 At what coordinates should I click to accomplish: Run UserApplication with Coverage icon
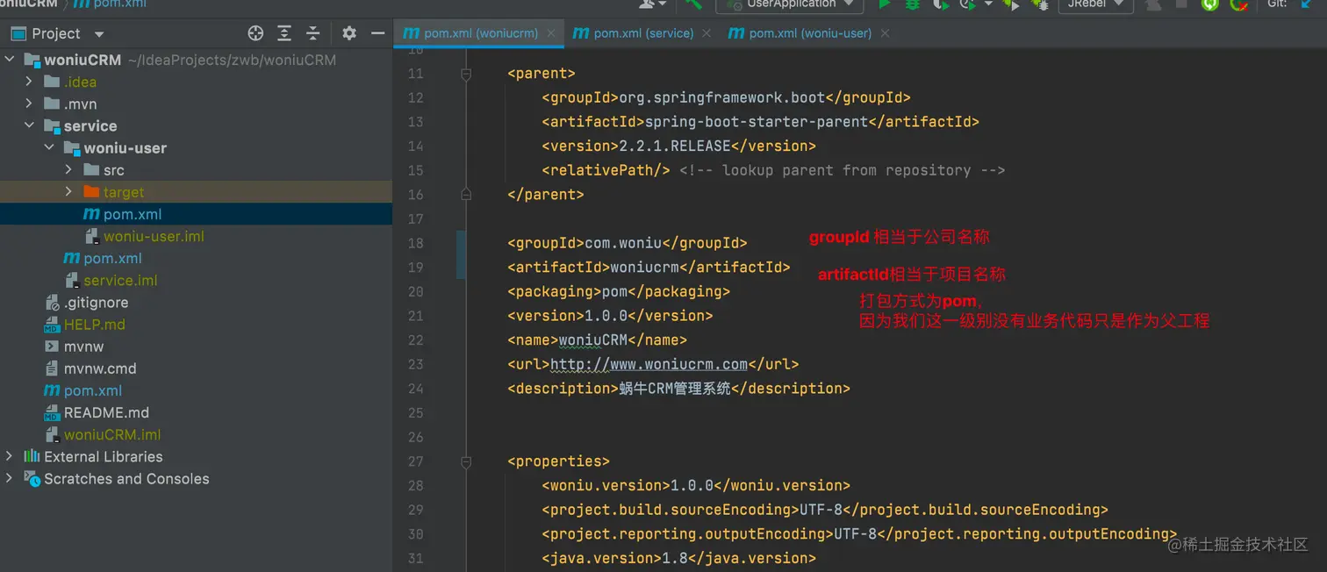click(x=941, y=4)
